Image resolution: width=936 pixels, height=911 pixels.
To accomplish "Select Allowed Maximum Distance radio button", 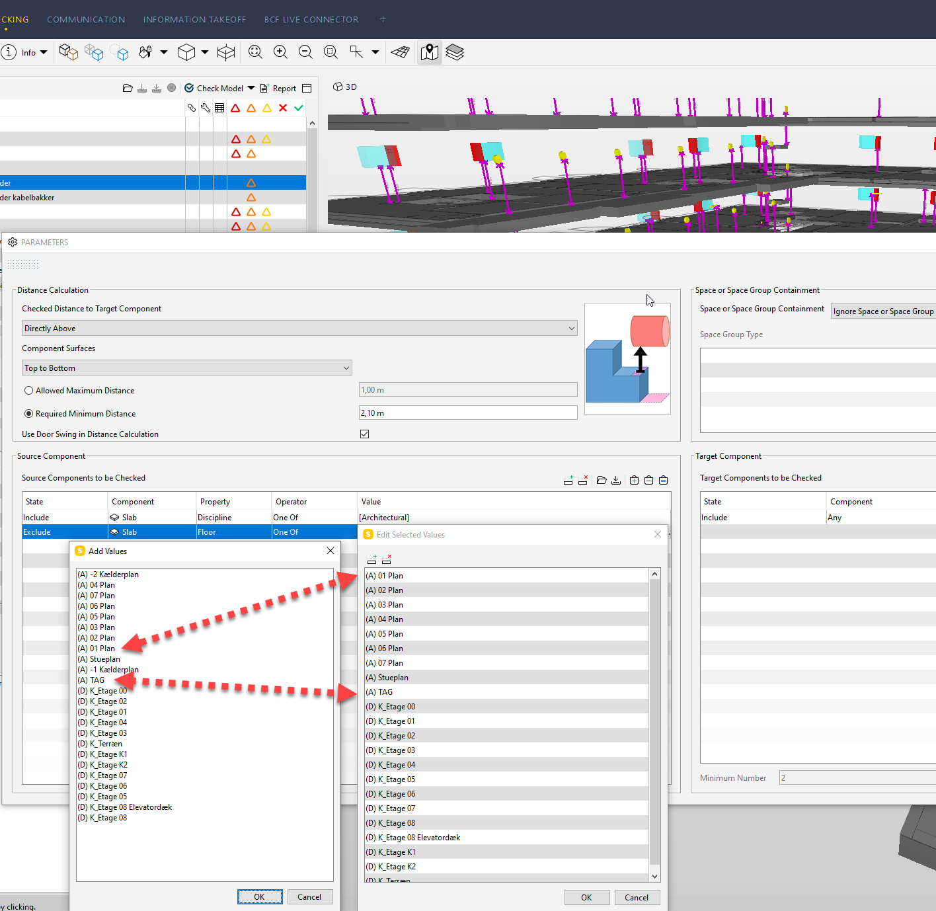I will [29, 391].
